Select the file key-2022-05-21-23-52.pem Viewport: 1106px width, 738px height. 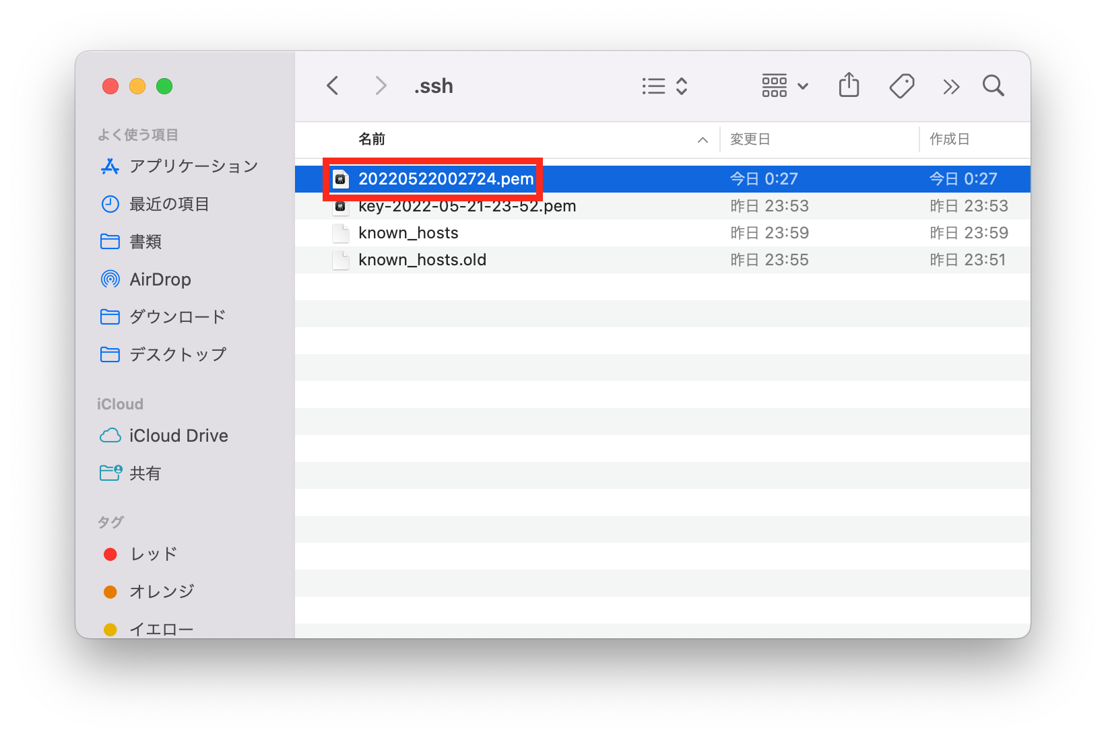466,205
